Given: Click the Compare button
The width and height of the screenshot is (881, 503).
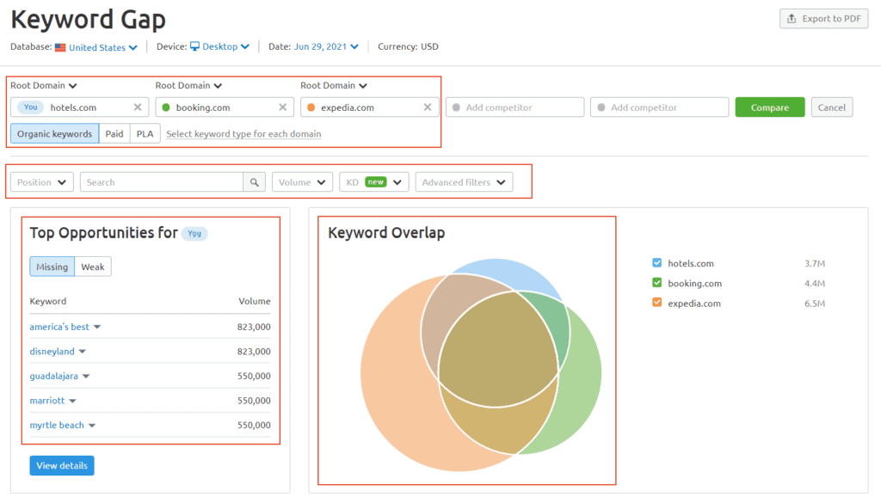Looking at the screenshot, I should pos(770,107).
